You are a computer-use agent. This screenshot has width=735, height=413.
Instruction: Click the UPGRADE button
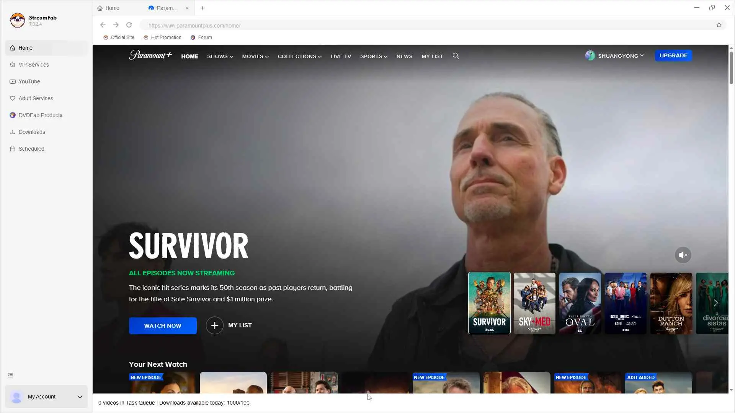673,55
